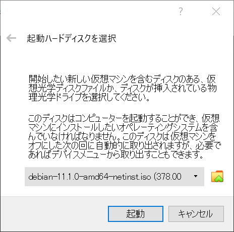Click the folder icon to choose a disk file
The width and height of the screenshot is (234, 232).
(x=217, y=176)
